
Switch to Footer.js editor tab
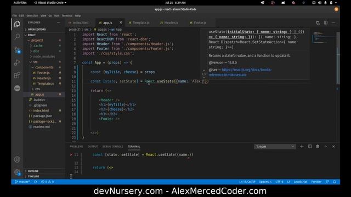click(x=200, y=22)
